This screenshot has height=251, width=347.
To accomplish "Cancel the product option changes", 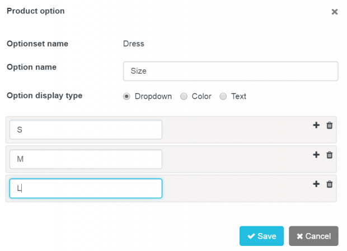I will pyautogui.click(x=313, y=236).
